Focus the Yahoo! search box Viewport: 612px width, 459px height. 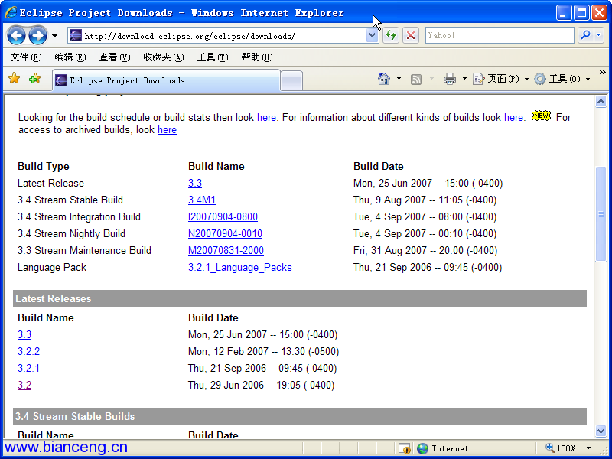(x=500, y=35)
